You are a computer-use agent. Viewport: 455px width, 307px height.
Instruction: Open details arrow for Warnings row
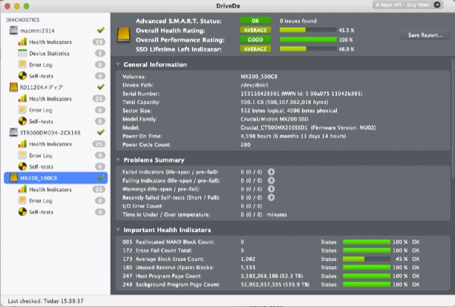(271, 189)
